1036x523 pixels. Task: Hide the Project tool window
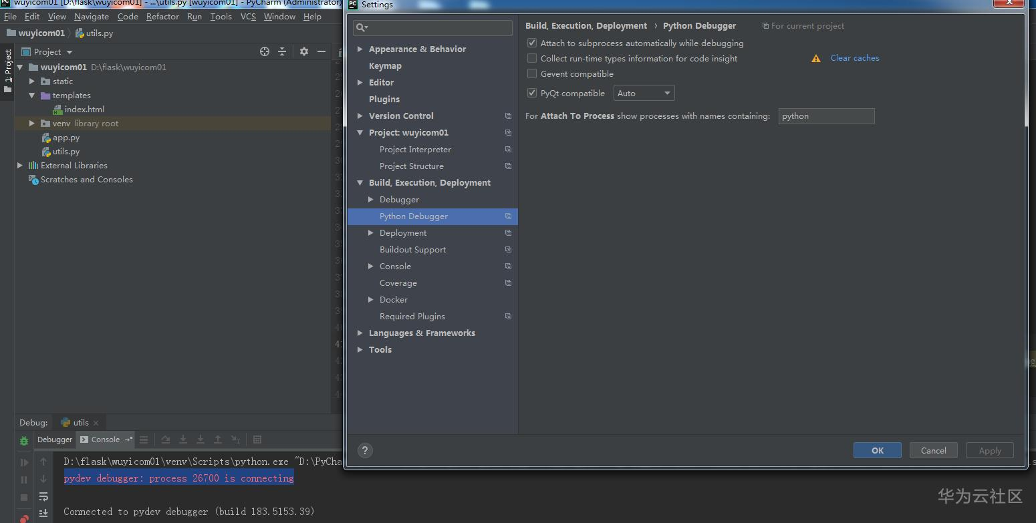click(321, 51)
